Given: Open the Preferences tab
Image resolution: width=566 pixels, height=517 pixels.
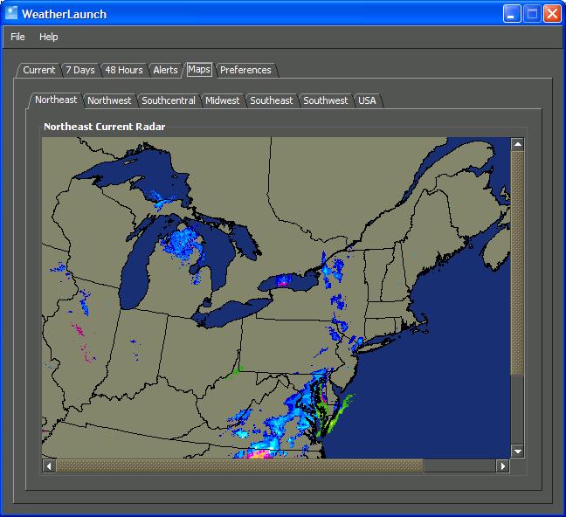Looking at the screenshot, I should click(x=245, y=70).
